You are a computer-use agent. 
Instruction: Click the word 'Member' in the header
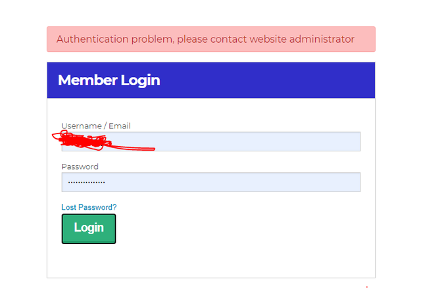(x=87, y=80)
